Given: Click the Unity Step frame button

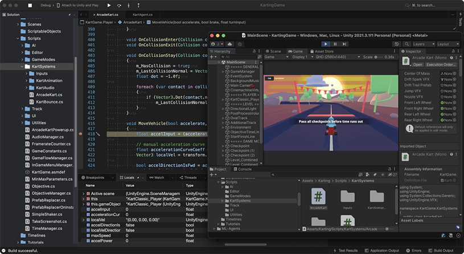Looking at the screenshot, I should coord(344,44).
